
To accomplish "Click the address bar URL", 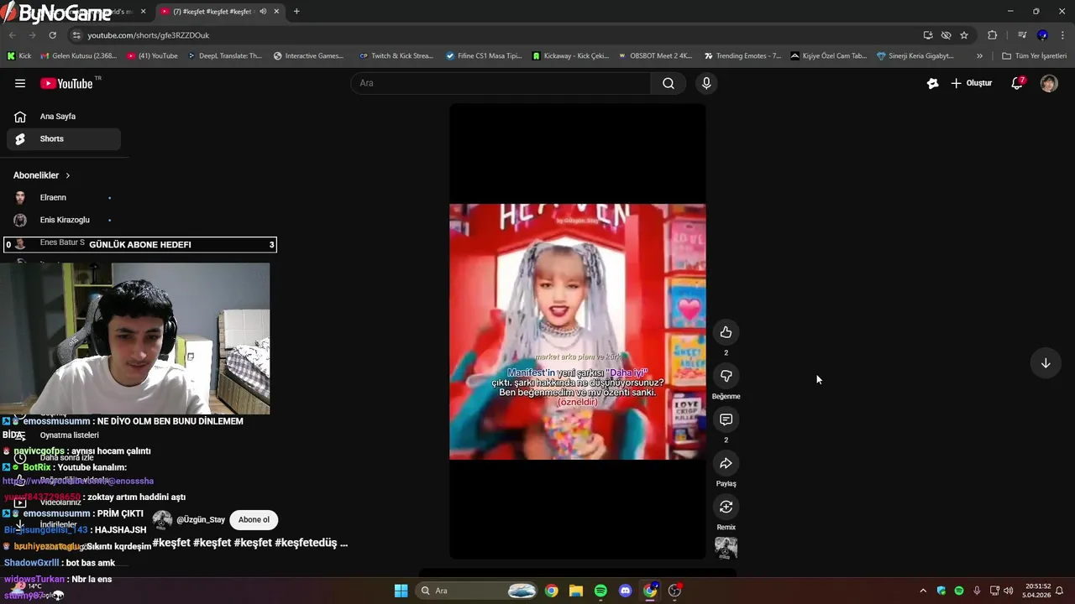I will pos(149,35).
